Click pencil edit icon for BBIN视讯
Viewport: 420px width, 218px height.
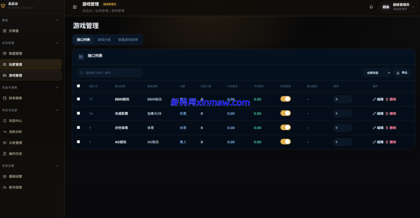(374, 99)
